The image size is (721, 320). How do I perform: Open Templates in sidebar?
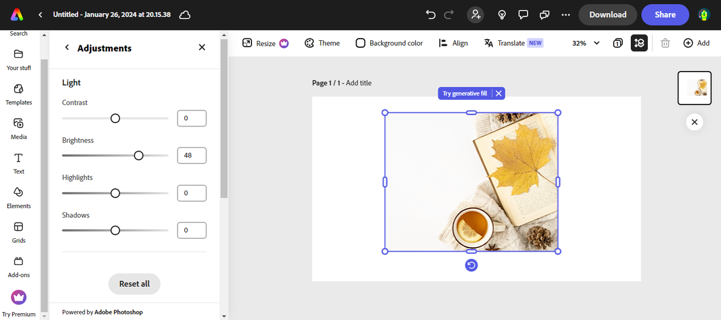point(19,94)
